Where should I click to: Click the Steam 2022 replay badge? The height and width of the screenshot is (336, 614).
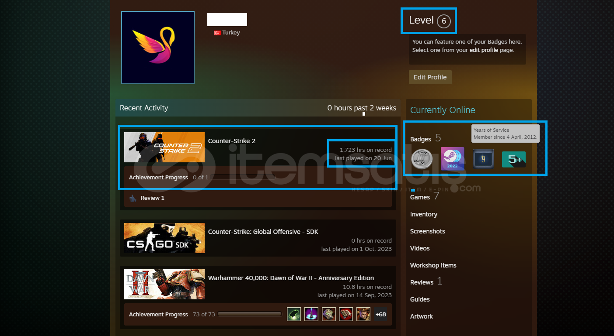(x=452, y=159)
